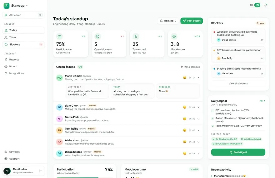Click the Open blockers alert icon in stat card
The width and height of the screenshot is (275, 178).
coord(98,36)
